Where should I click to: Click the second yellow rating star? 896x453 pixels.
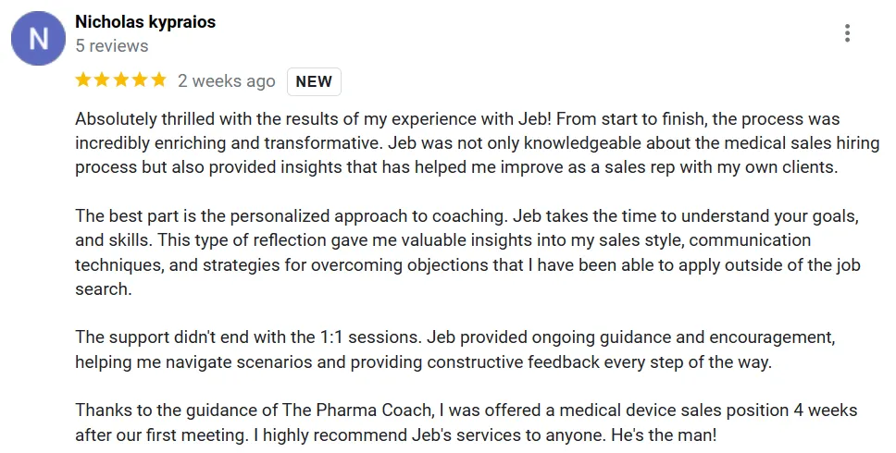click(x=102, y=80)
